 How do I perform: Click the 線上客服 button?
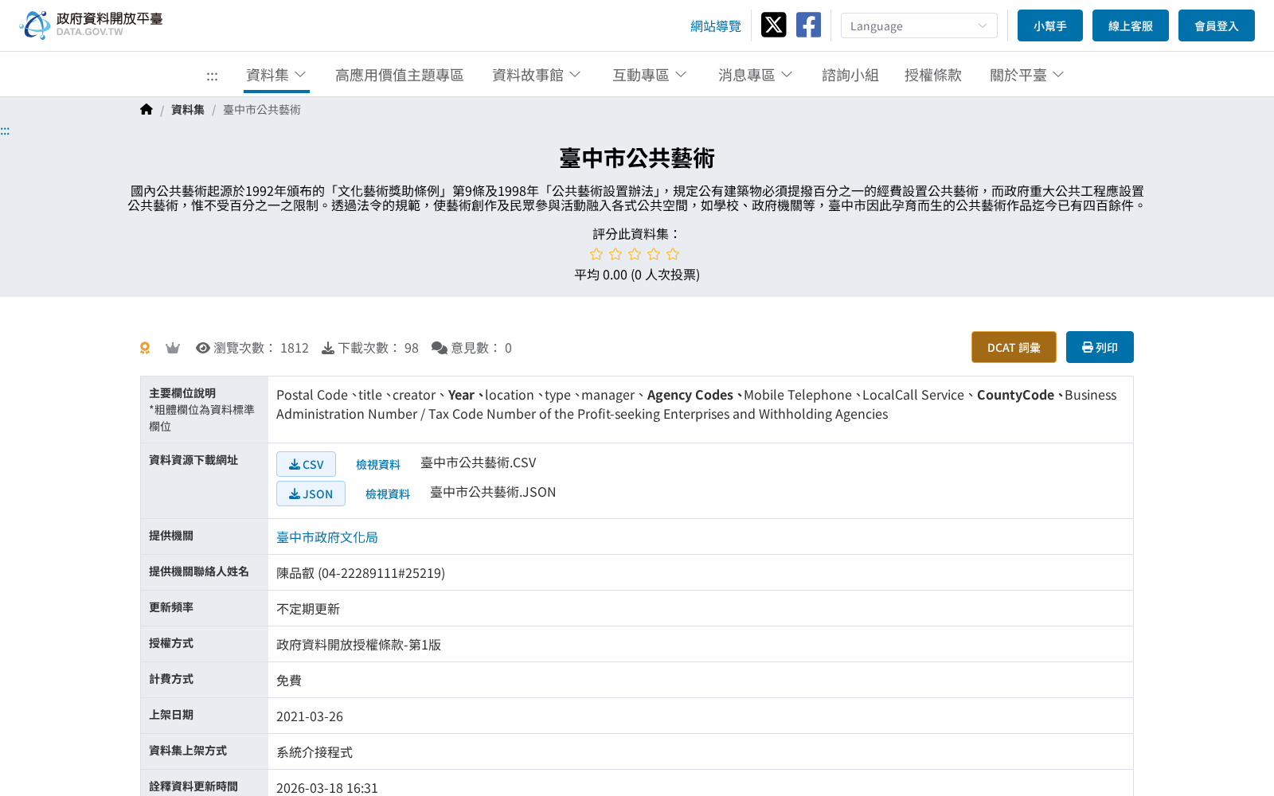pos(1131,25)
